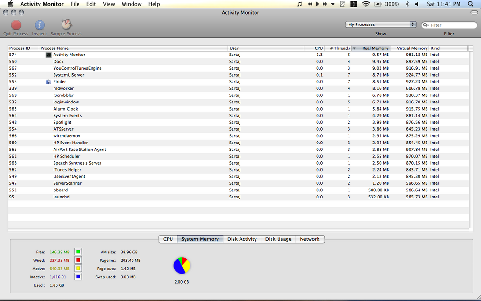Select the SystemUIServer process row

pos(238,75)
